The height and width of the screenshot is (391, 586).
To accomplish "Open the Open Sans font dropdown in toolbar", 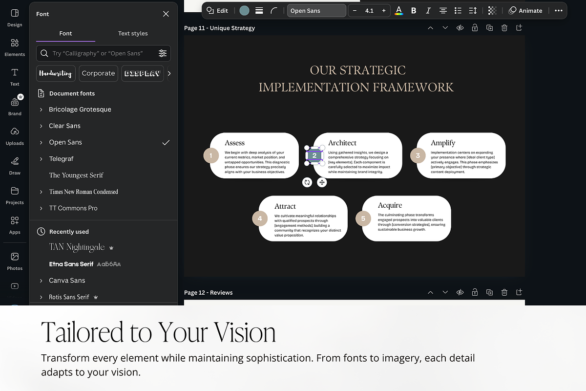I will coord(316,11).
